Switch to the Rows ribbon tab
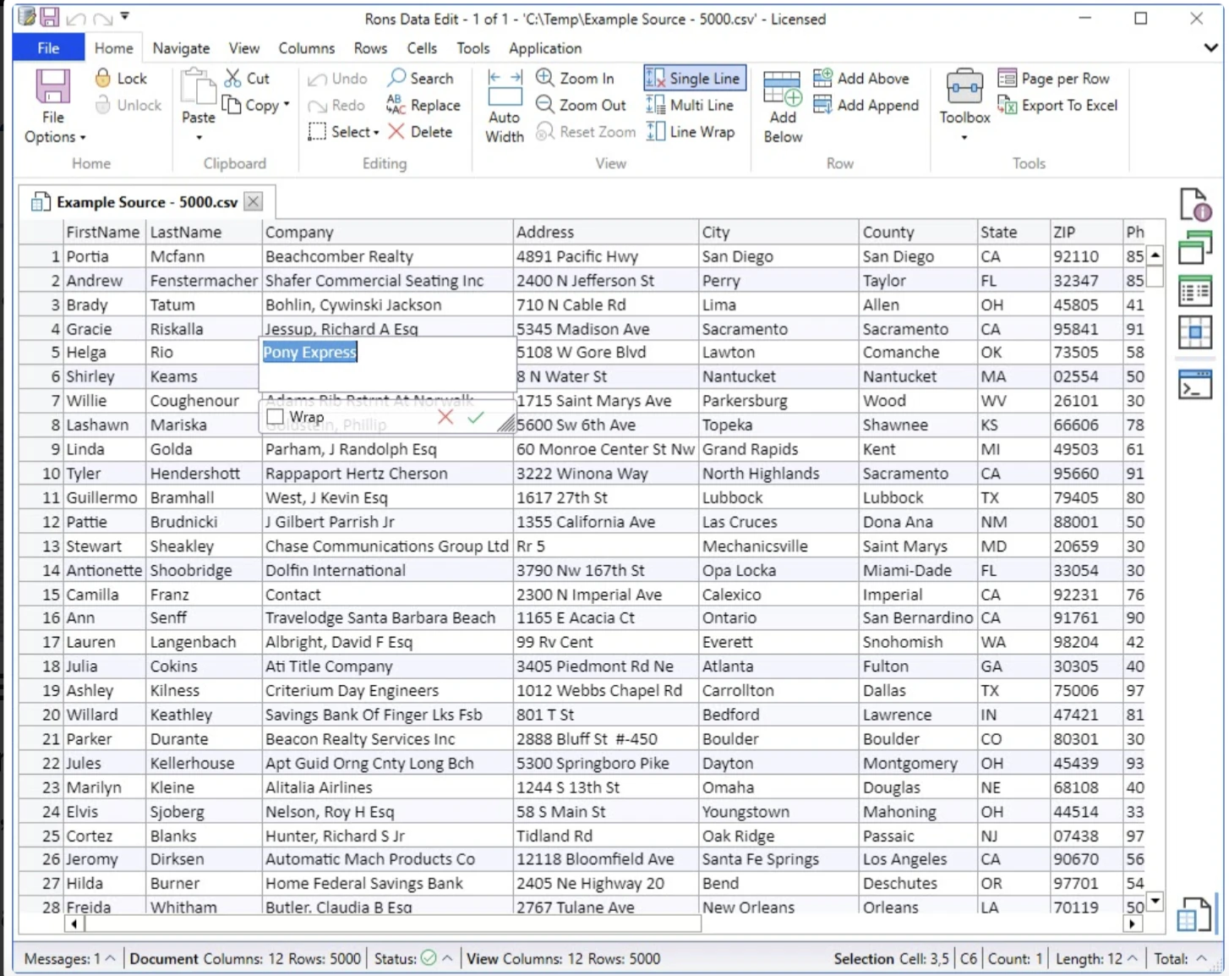Screen dimensions: 1229x976 [x=370, y=48]
